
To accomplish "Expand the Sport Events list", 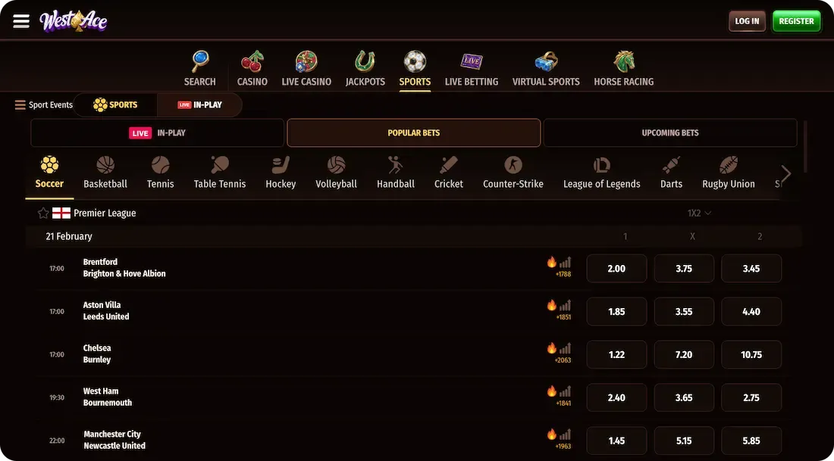I will 44,105.
